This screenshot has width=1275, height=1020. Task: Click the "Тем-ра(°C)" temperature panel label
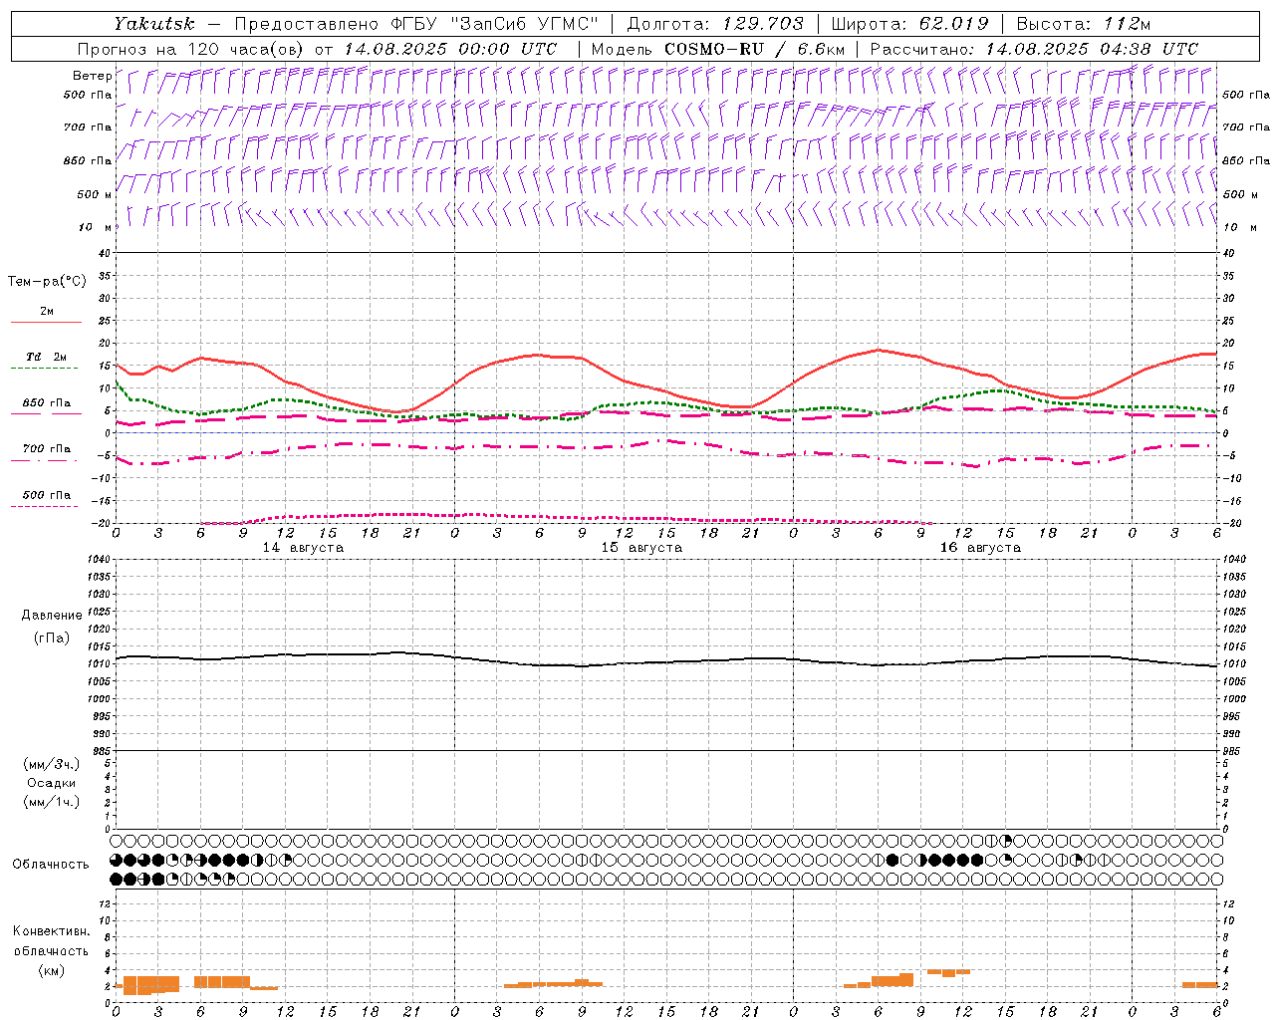(x=47, y=282)
